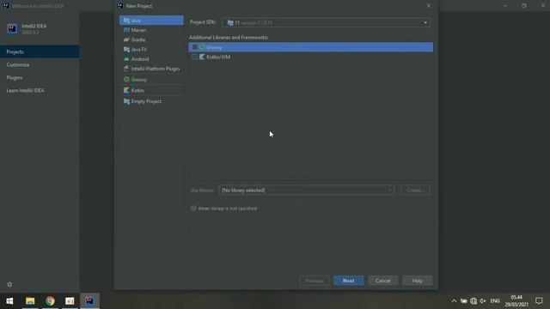Choose Gradle project type
Screen dimensions: 550x309
151,39
